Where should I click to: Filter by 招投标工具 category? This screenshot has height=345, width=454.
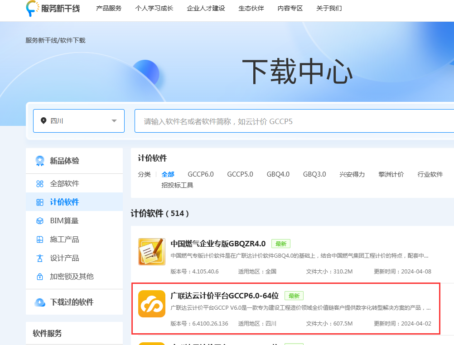(x=177, y=185)
